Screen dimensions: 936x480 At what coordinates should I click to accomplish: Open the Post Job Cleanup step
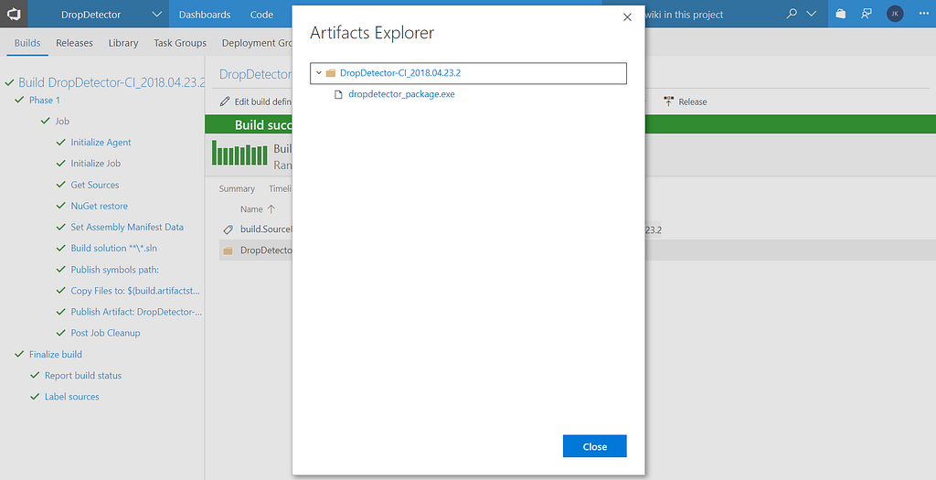click(106, 333)
